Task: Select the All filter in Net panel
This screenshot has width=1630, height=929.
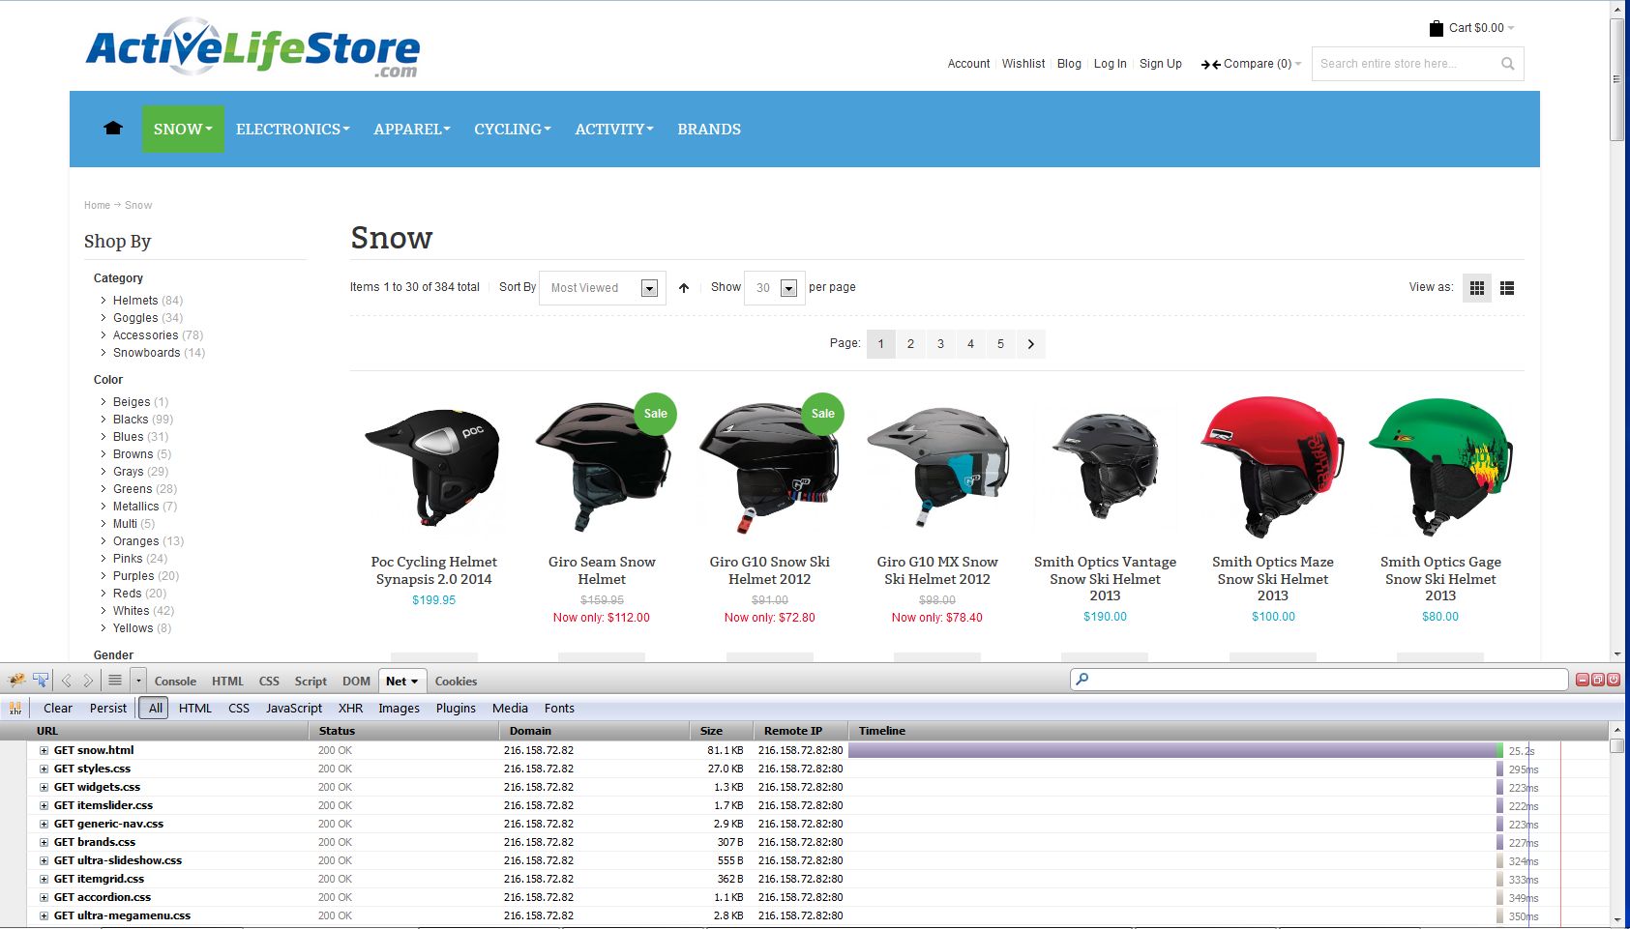Action: click(x=156, y=708)
